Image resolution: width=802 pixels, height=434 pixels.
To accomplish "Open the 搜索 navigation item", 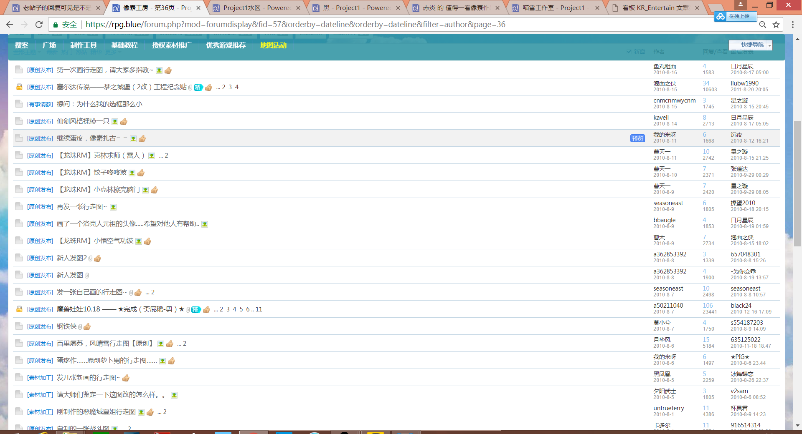I will click(22, 45).
